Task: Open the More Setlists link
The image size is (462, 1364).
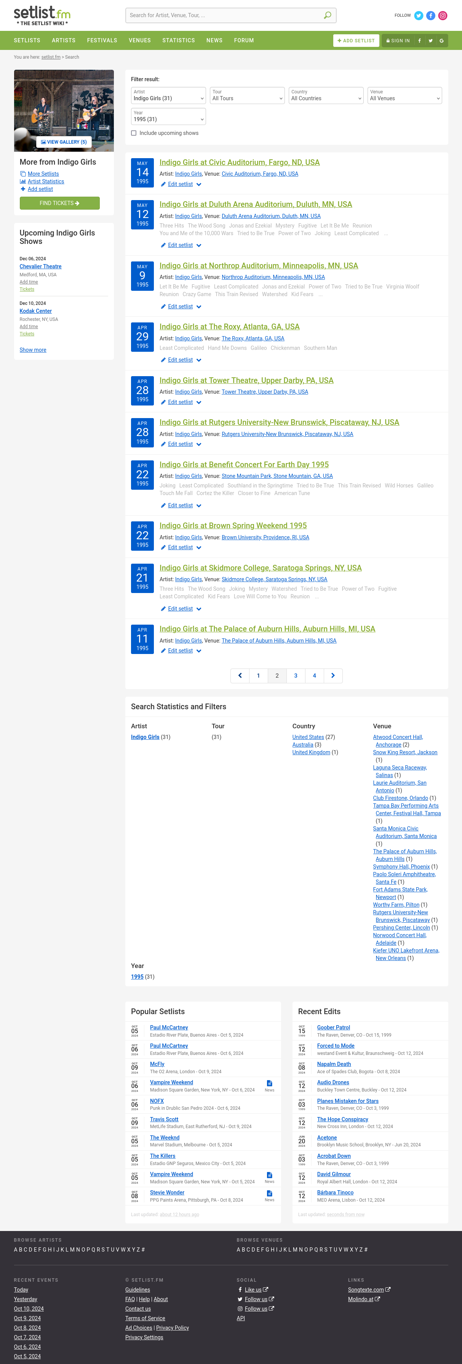Action: (43, 174)
